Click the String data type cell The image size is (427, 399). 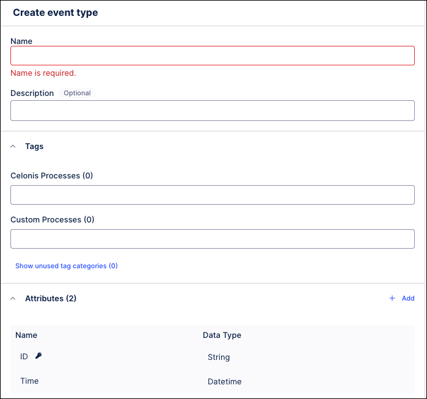click(x=219, y=357)
